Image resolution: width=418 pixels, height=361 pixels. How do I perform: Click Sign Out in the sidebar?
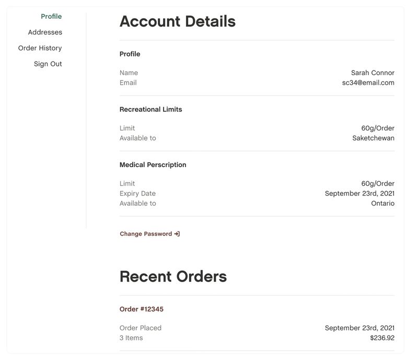48,64
